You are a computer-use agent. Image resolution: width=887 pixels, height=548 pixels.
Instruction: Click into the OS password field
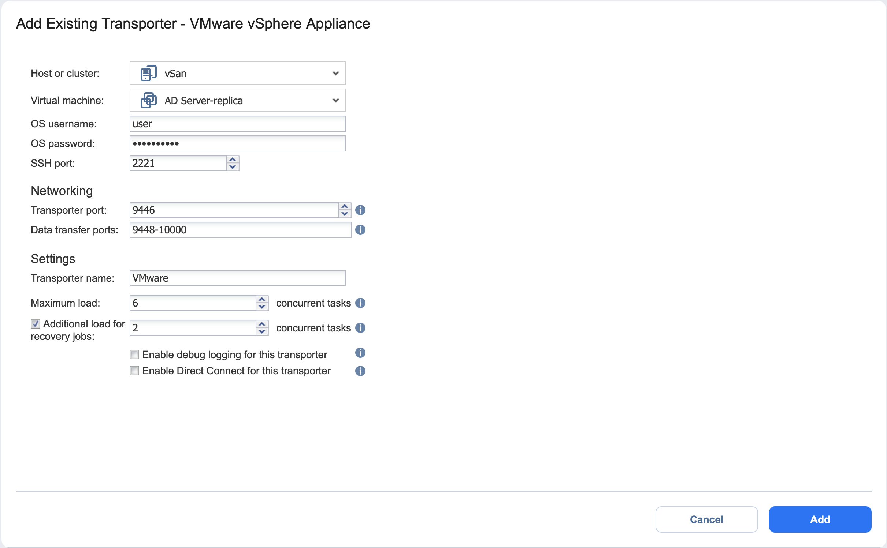point(237,143)
